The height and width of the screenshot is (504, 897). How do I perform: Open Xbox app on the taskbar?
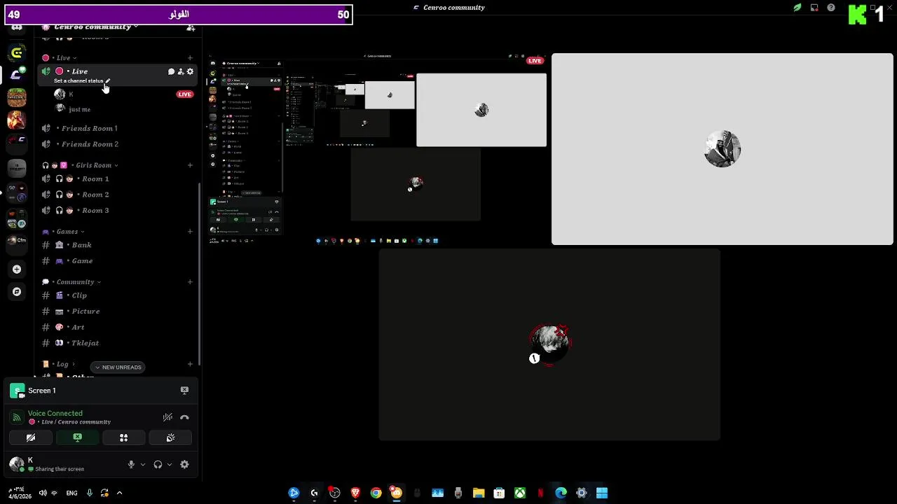[520, 493]
